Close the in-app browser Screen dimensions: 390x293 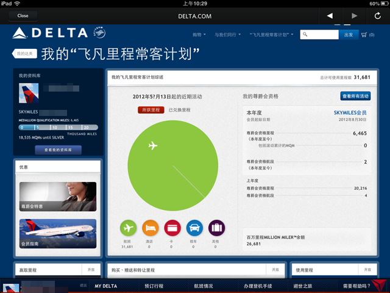pos(23,16)
